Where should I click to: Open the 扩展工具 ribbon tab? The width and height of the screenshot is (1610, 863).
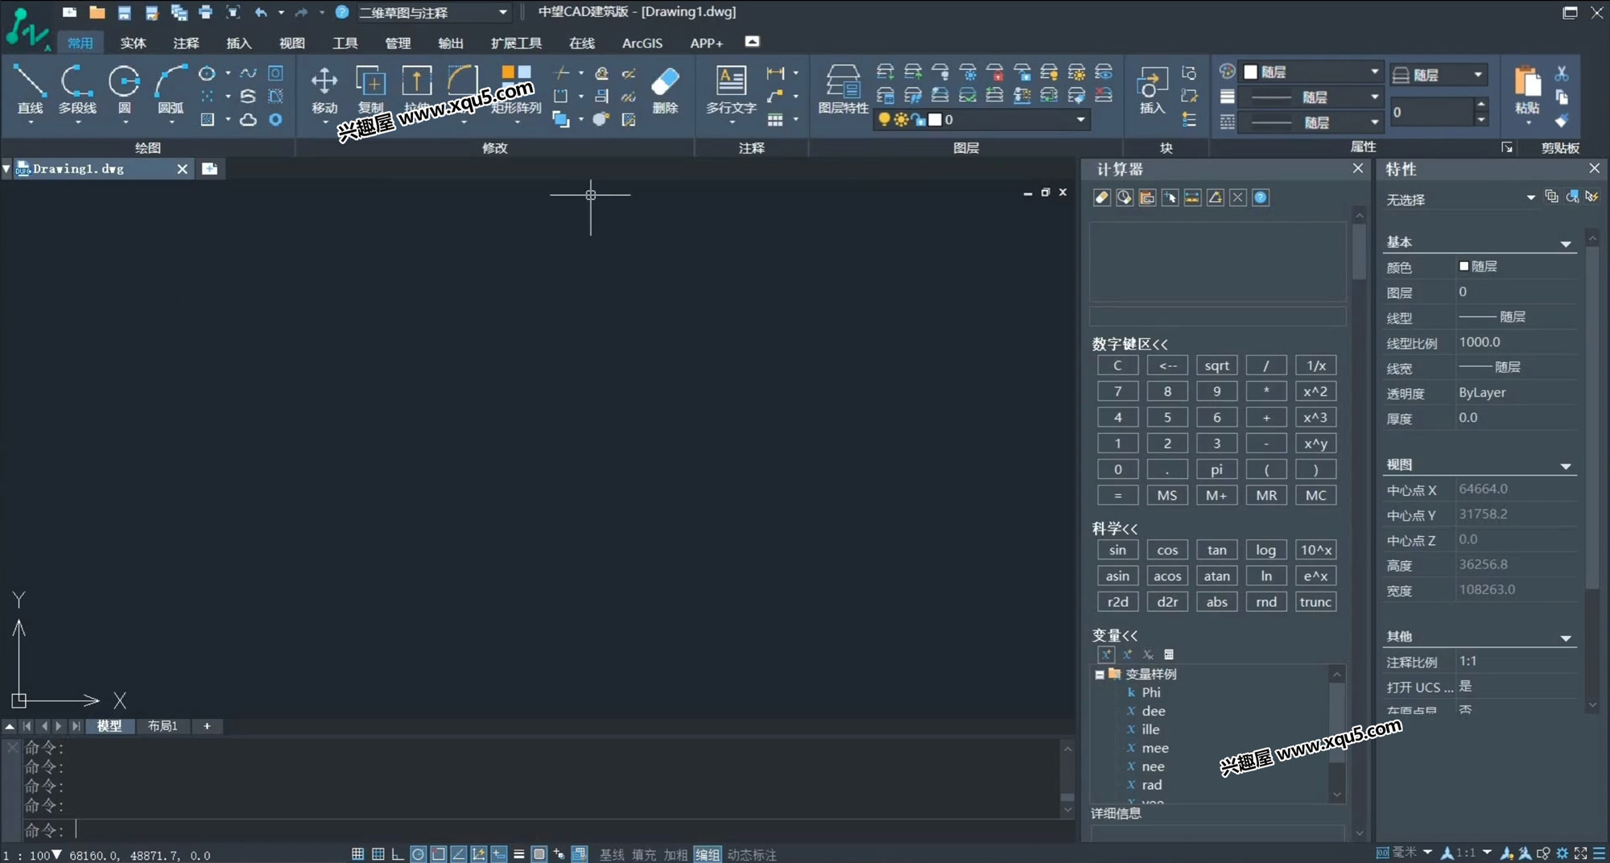(x=516, y=43)
